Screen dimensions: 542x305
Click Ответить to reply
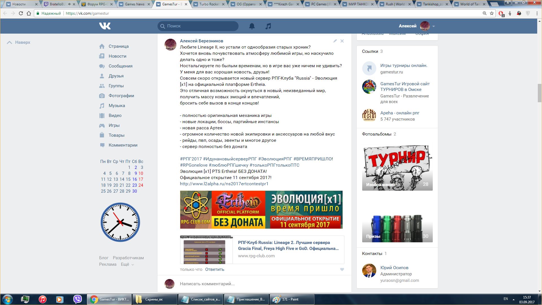tap(215, 269)
